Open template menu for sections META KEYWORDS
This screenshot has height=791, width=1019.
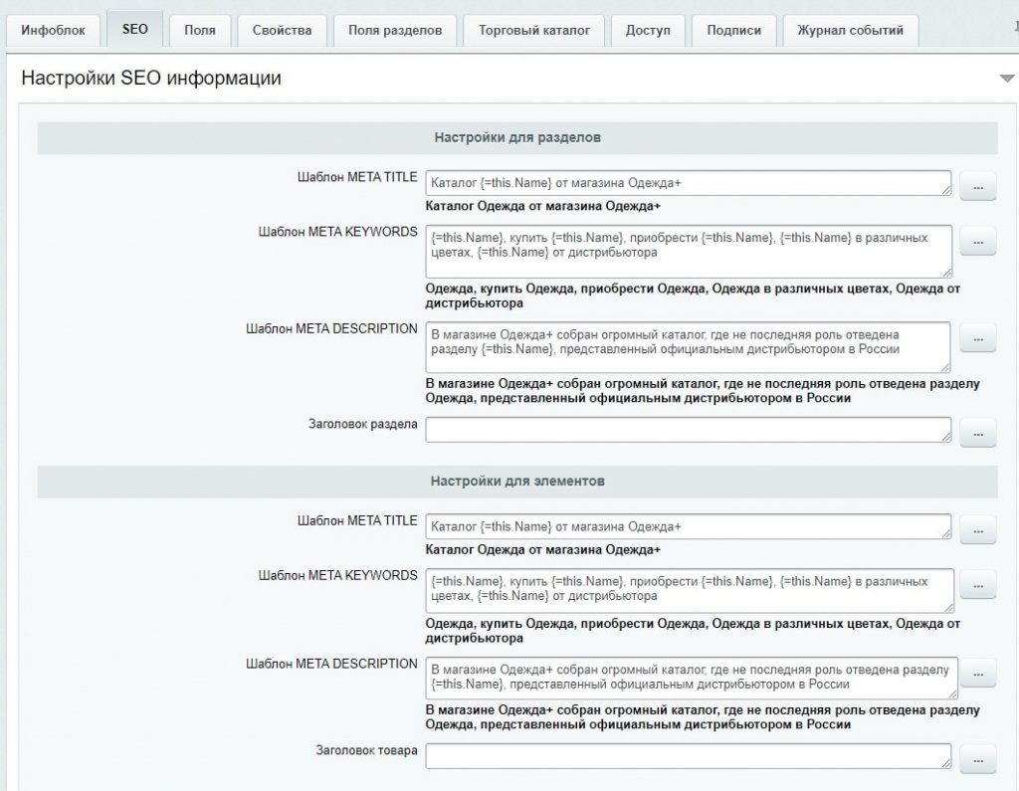pos(978,242)
